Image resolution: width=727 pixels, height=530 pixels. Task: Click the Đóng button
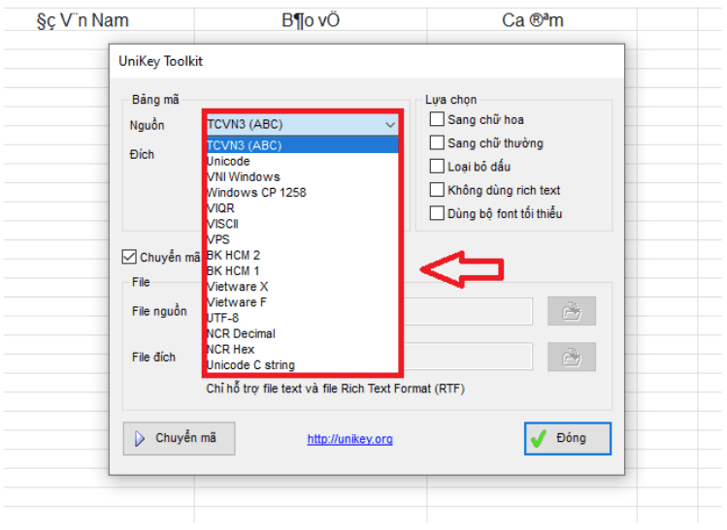[568, 438]
